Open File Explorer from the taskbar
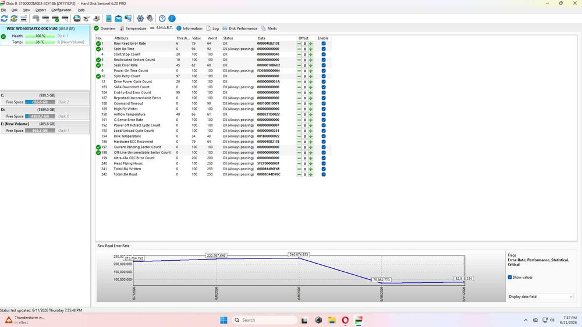Screen dimensions: 582x327 click(x=332, y=320)
